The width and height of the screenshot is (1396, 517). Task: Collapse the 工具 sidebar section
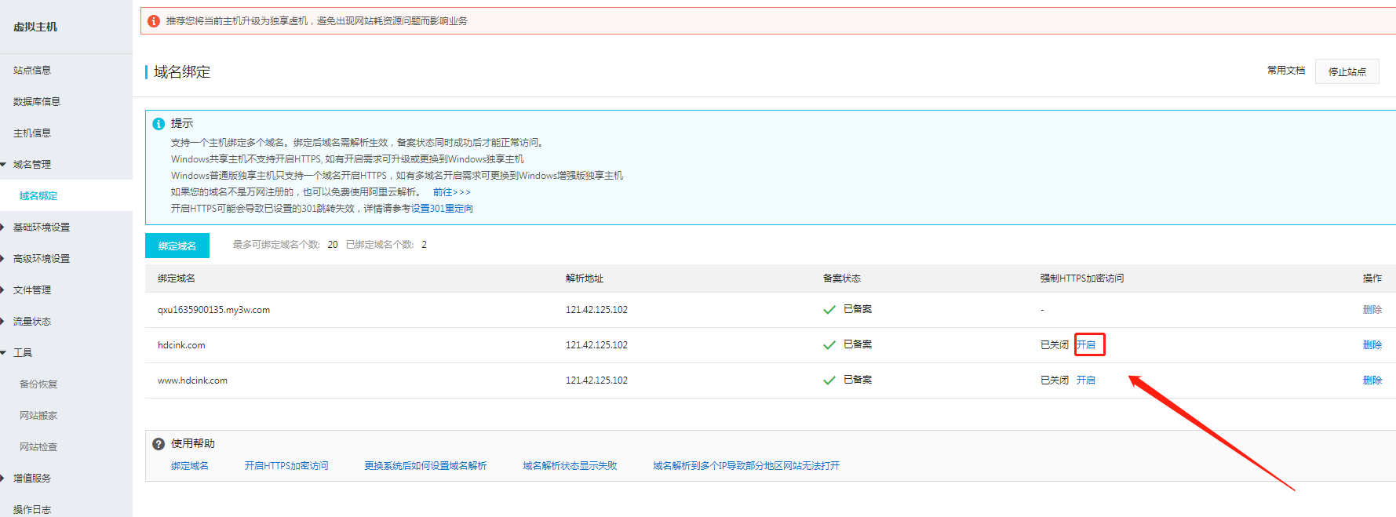tap(3, 353)
